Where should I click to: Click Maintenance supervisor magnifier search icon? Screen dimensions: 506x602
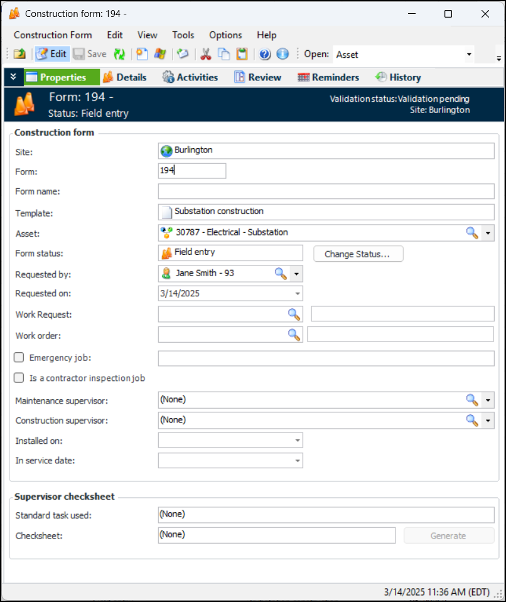(x=472, y=400)
